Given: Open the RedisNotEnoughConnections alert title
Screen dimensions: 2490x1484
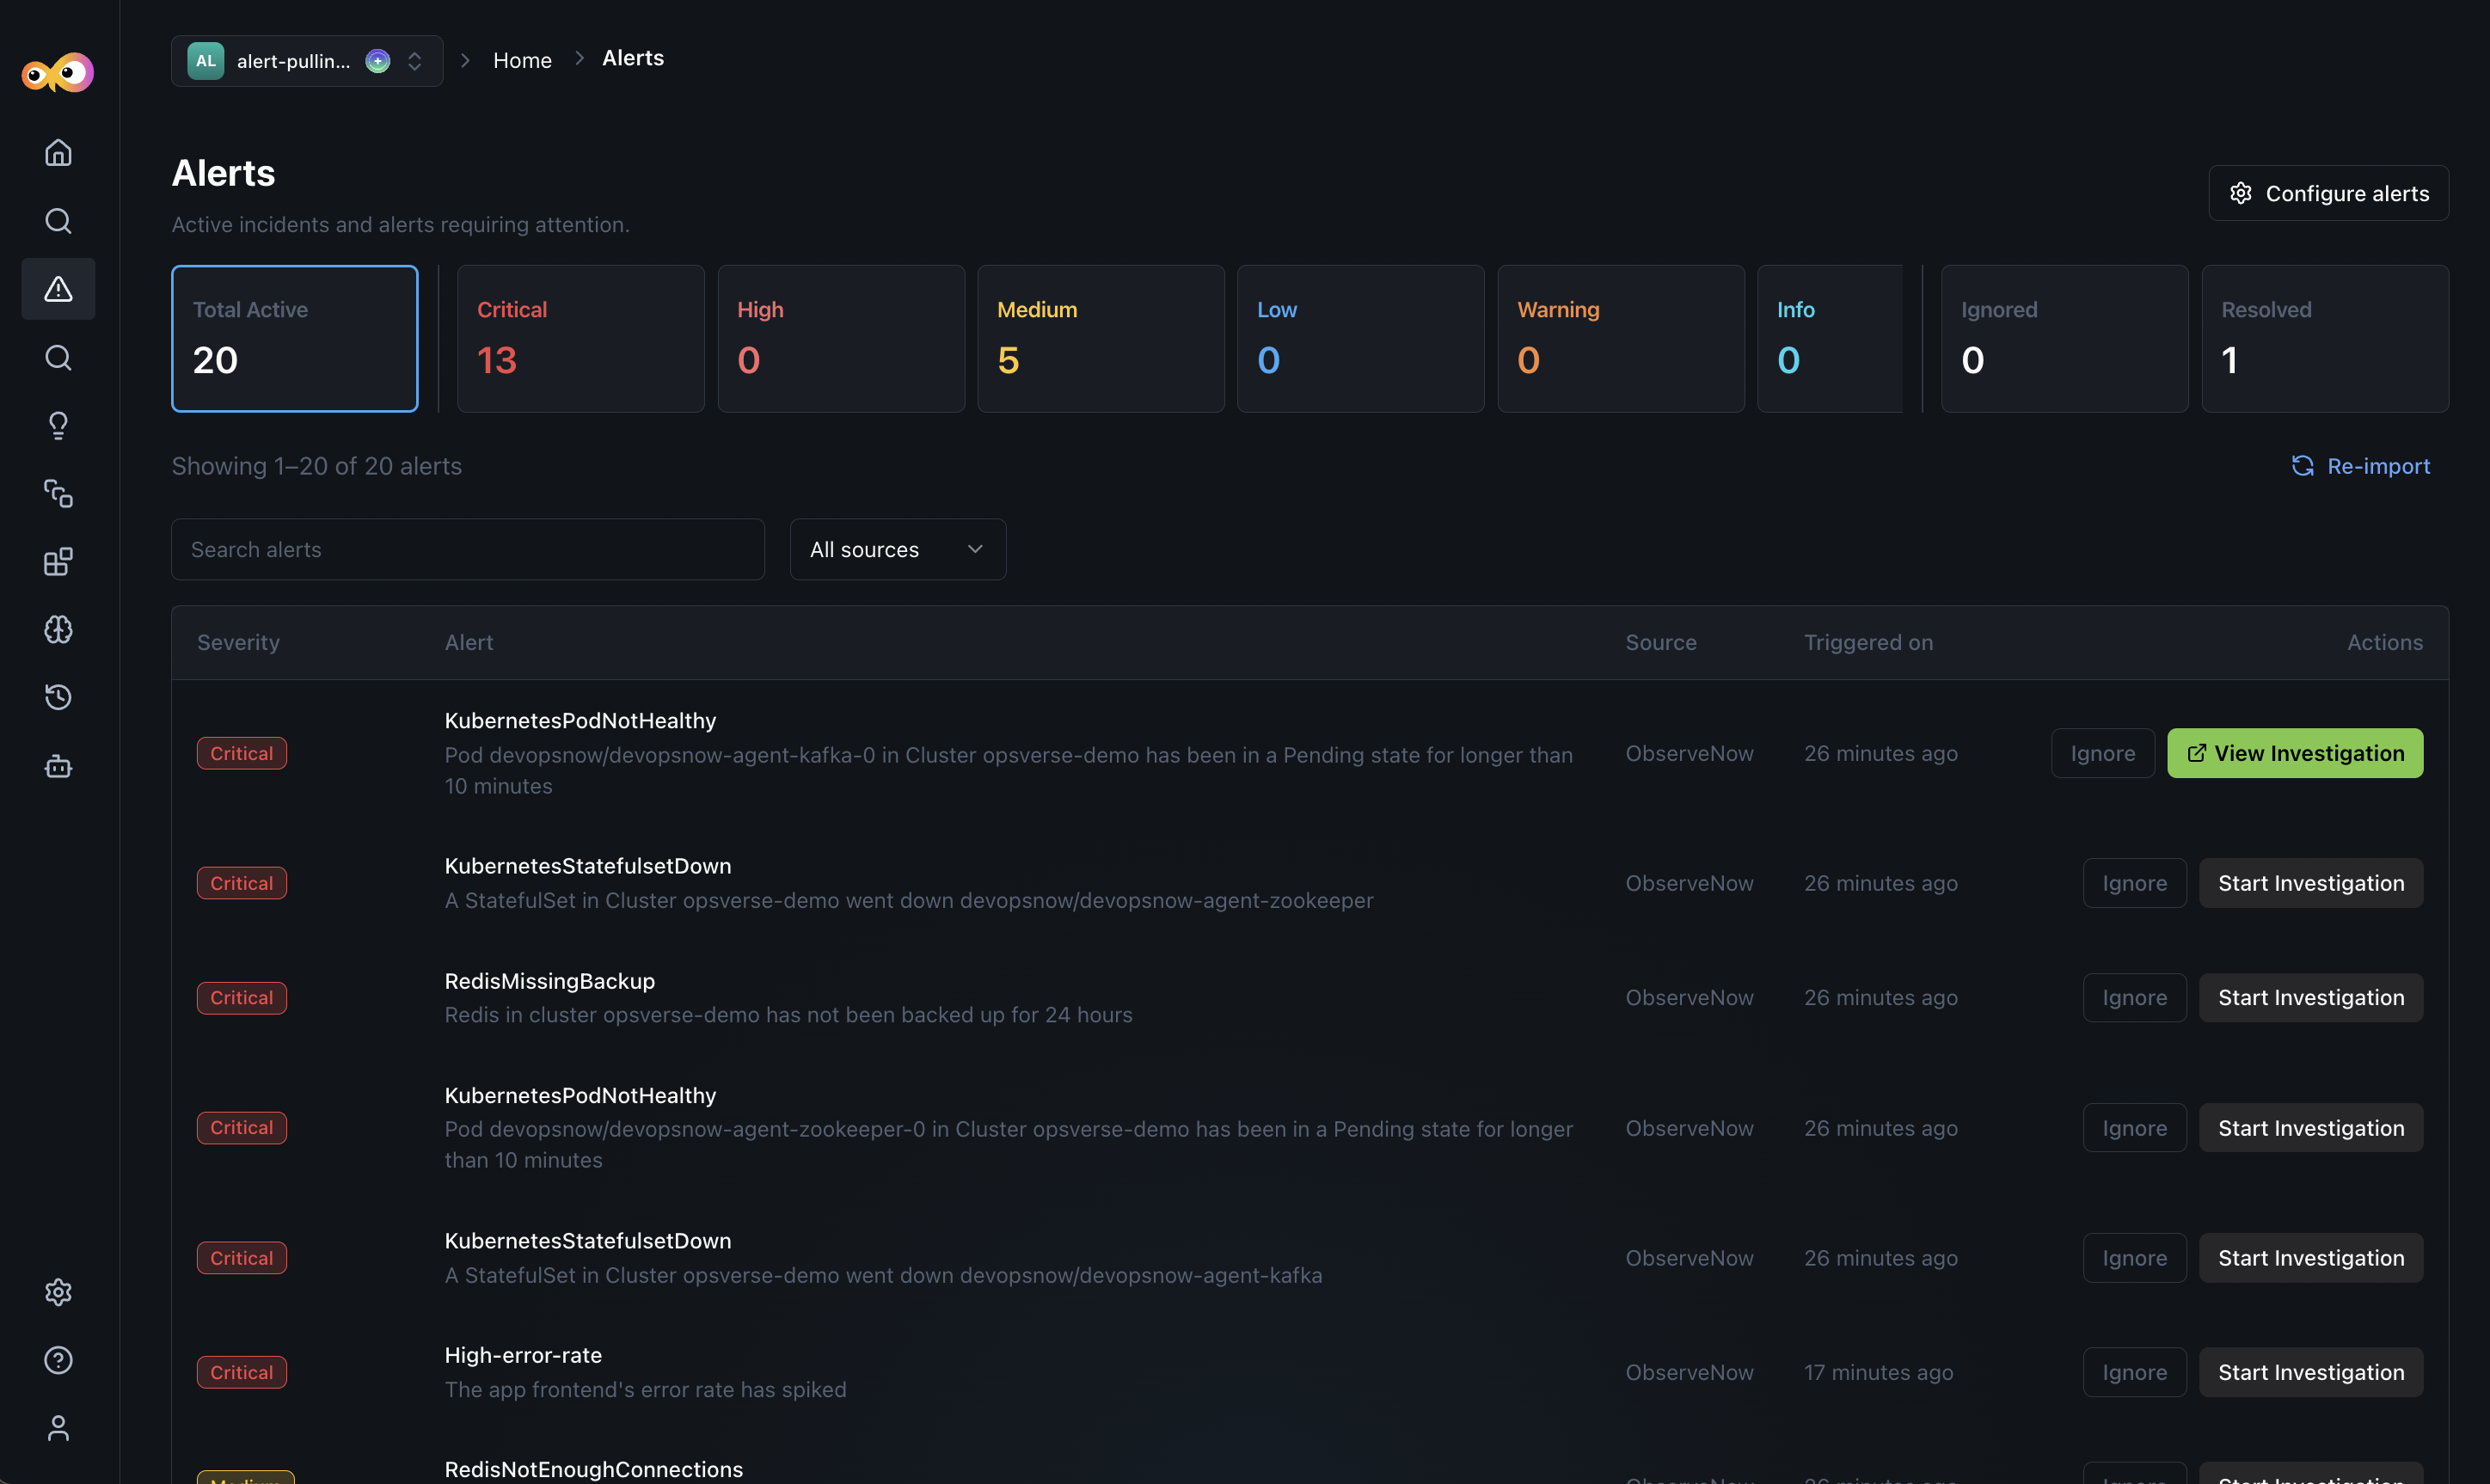Looking at the screenshot, I should [x=594, y=1469].
